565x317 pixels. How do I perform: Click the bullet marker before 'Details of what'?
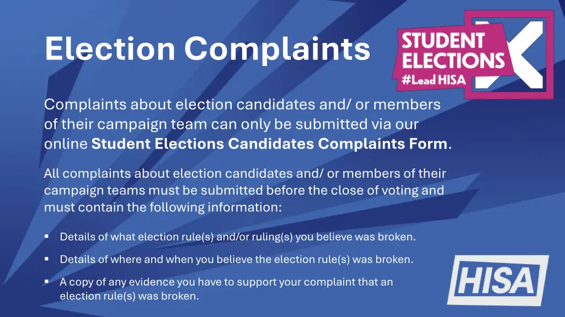[47, 237]
